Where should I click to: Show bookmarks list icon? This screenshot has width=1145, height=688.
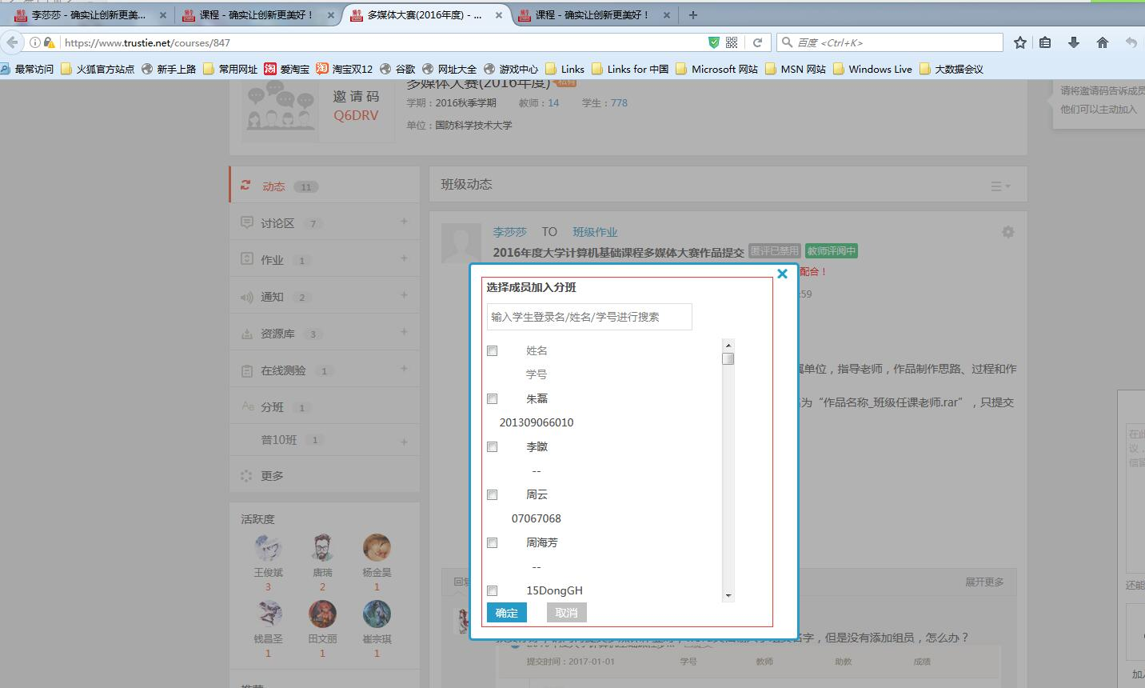click(x=1045, y=42)
